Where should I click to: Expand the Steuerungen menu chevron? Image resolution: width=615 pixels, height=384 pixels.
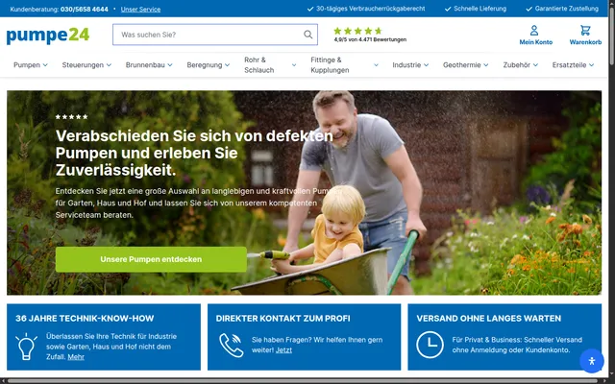coord(109,65)
